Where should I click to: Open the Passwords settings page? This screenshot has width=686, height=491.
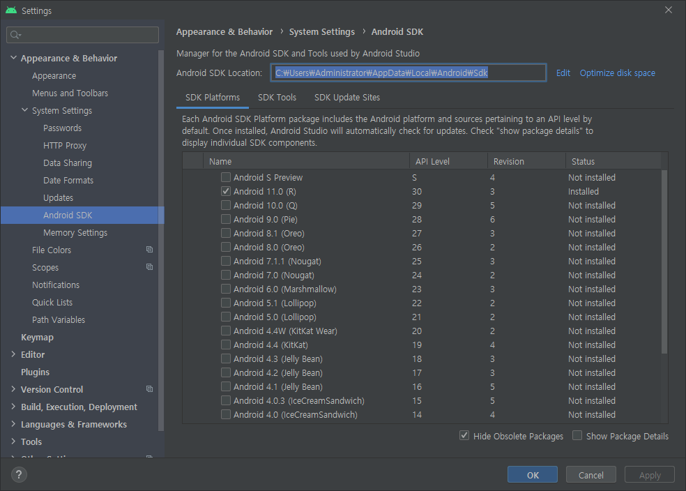click(62, 128)
